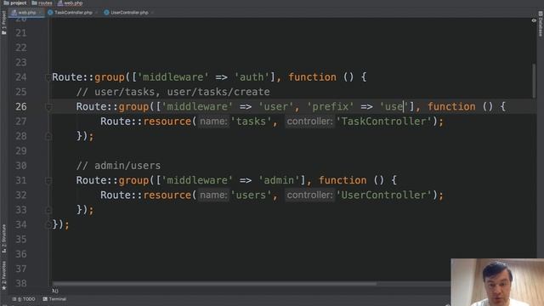
Task: Click 'UserController' string on line 32
Action: (x=384, y=195)
